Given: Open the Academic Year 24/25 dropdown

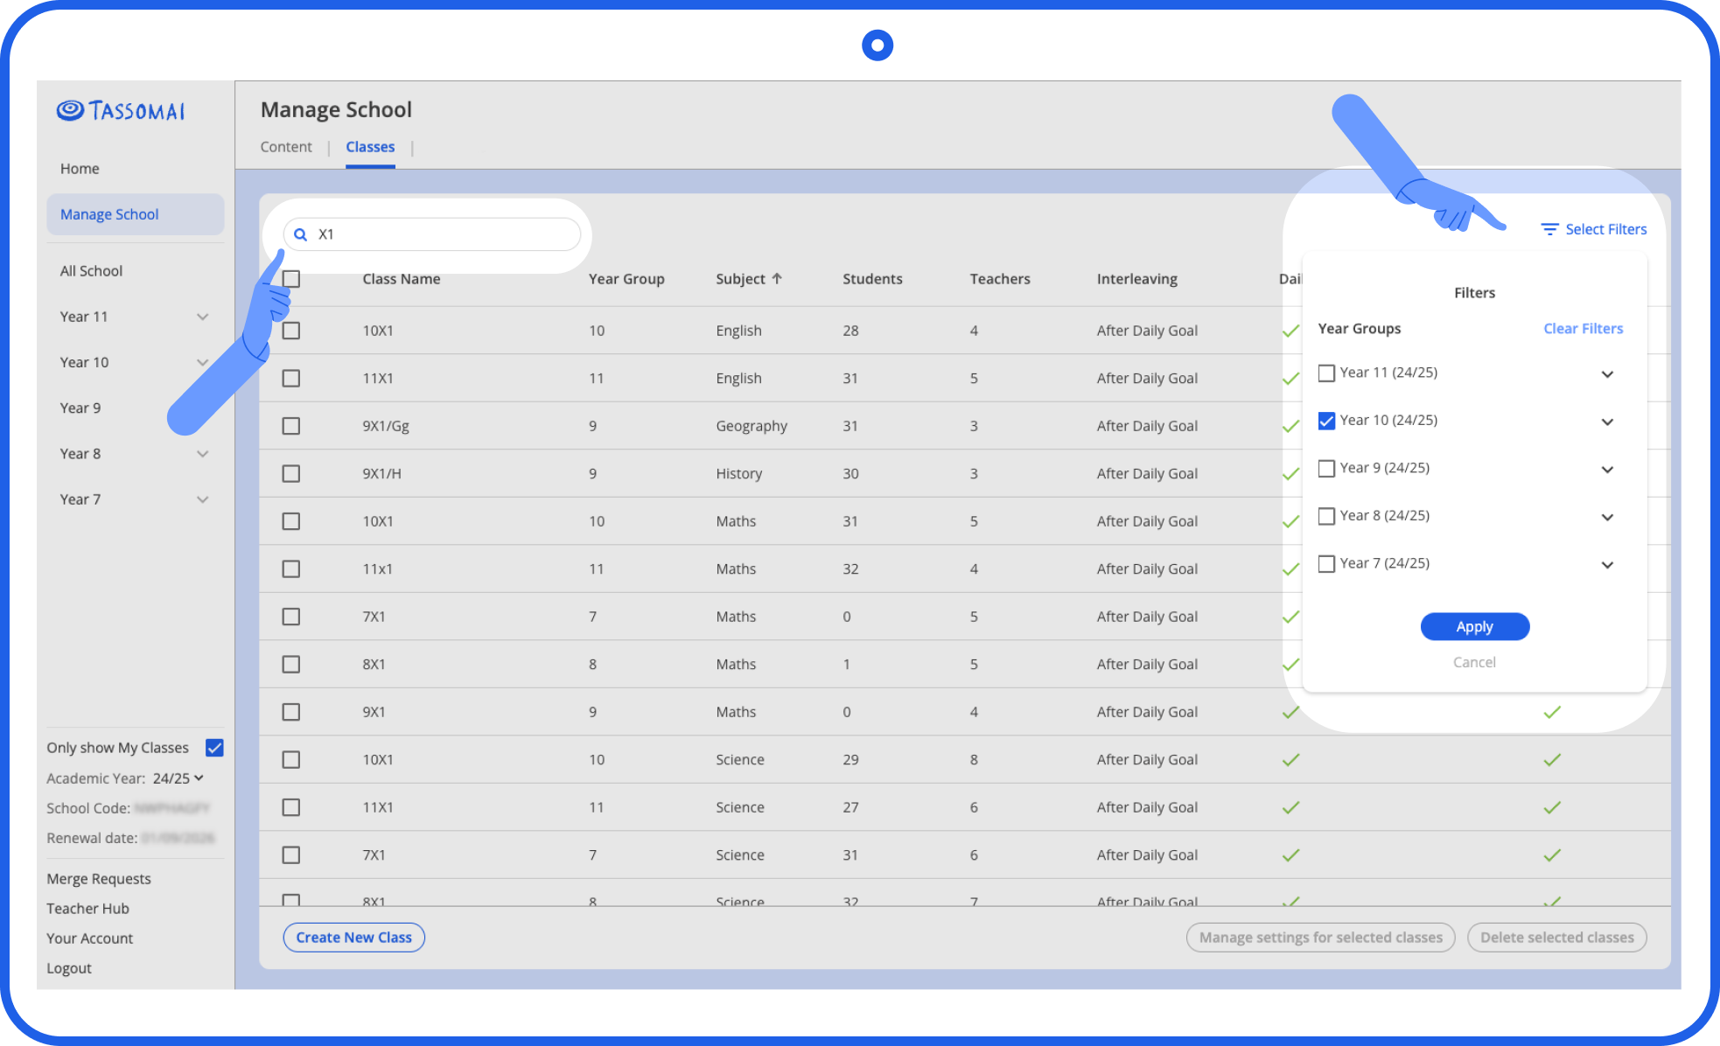Looking at the screenshot, I should tap(178, 778).
